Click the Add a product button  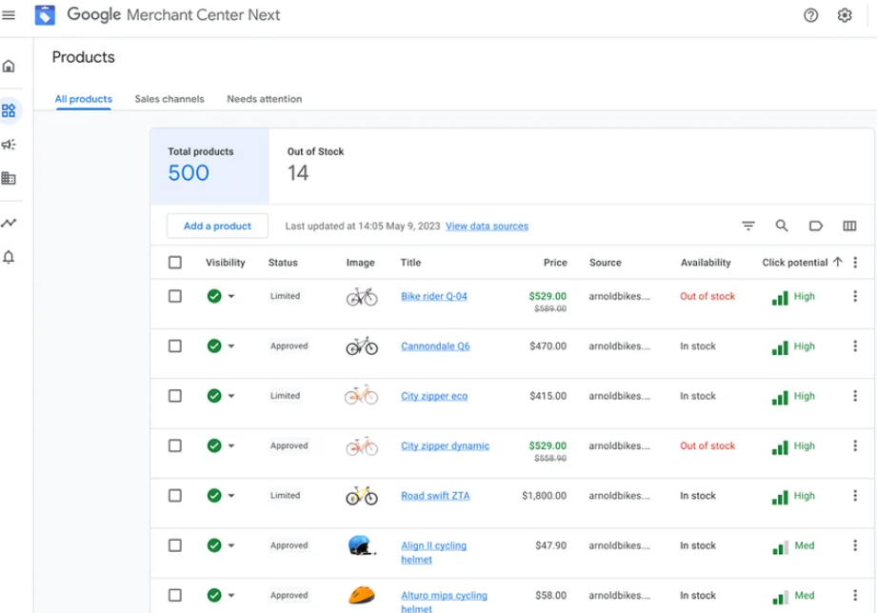click(x=217, y=226)
